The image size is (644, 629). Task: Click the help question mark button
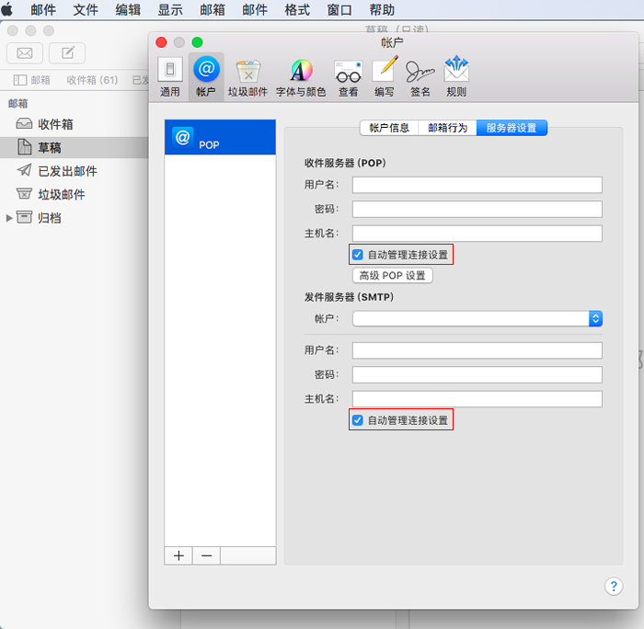coord(614,587)
